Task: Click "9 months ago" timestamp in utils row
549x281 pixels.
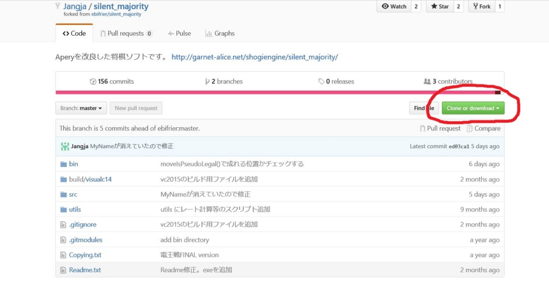Action: click(480, 210)
